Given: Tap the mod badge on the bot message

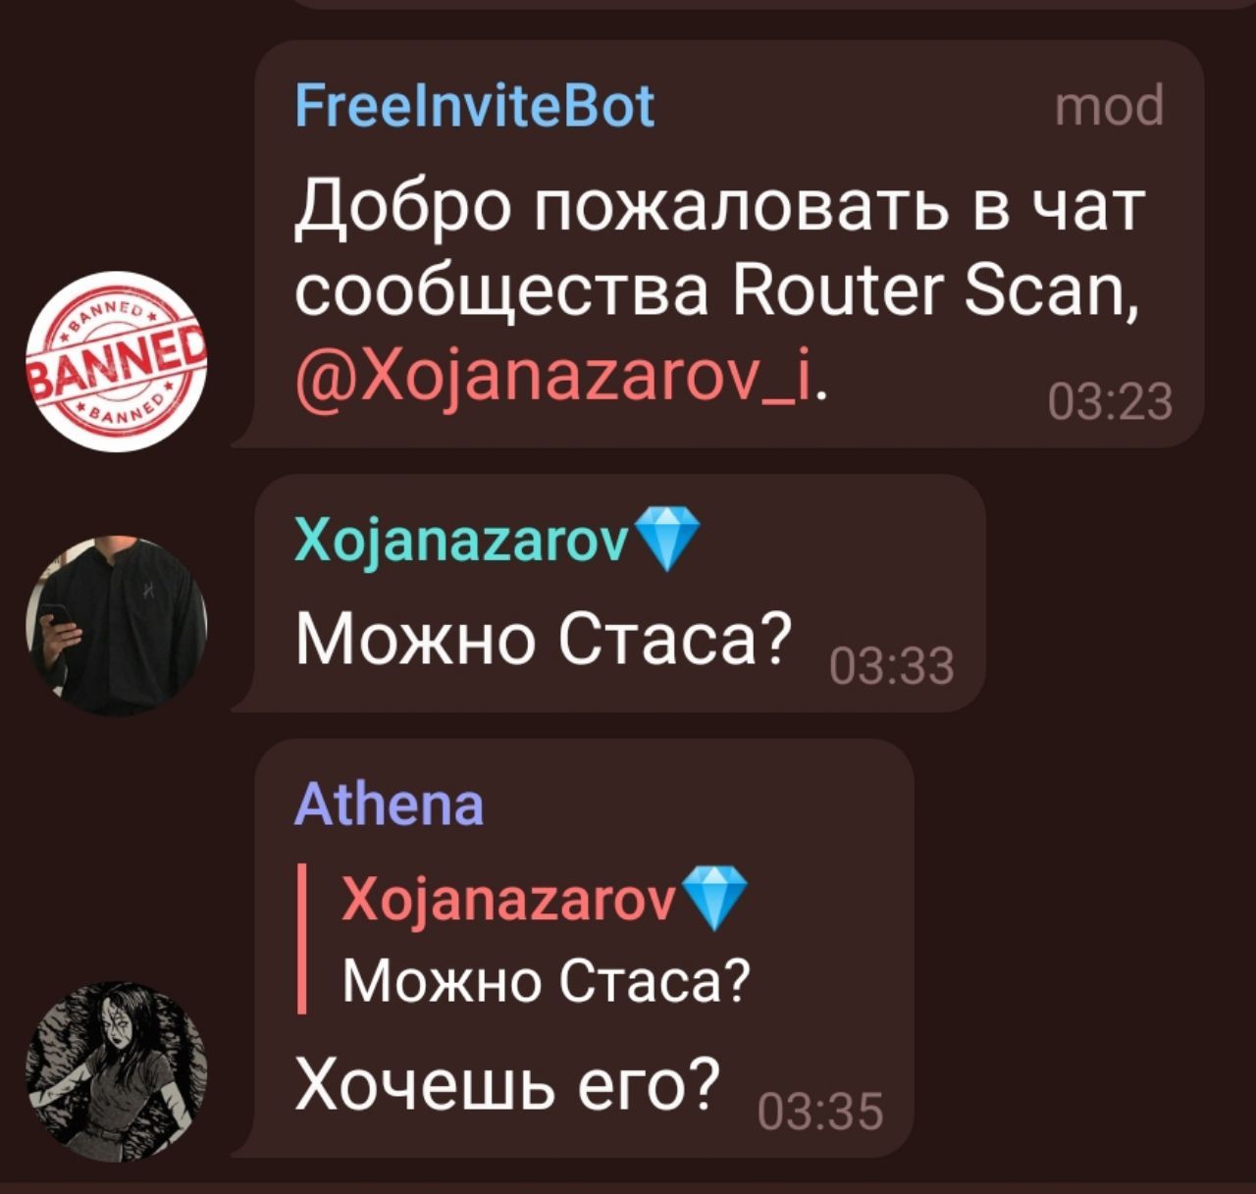Looking at the screenshot, I should coord(1109,106).
